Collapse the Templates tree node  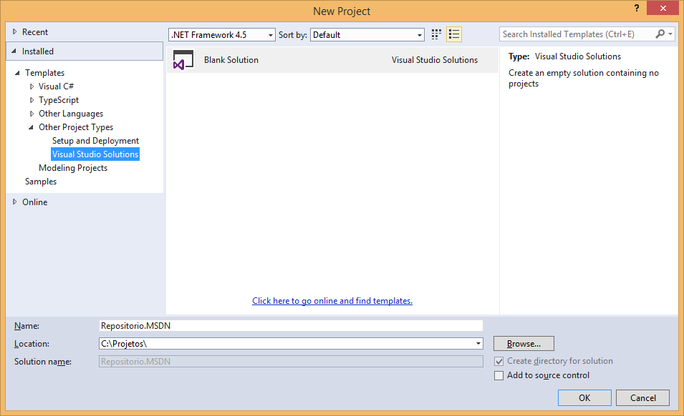coord(17,73)
